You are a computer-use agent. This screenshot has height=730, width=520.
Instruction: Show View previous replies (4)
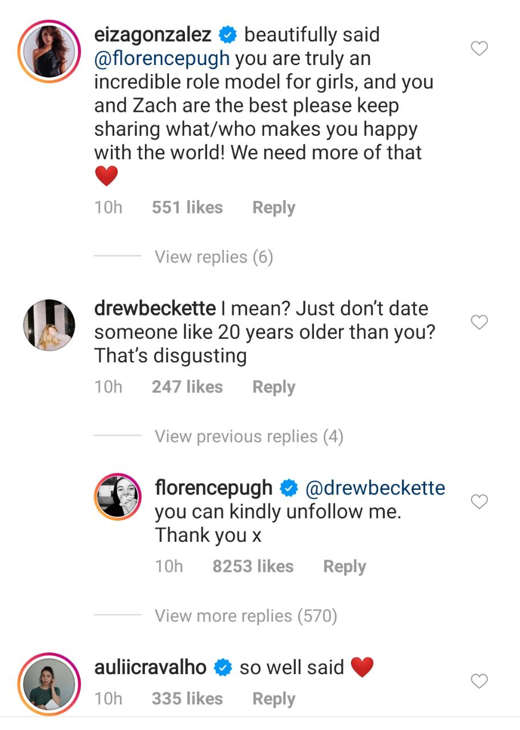pos(249,436)
